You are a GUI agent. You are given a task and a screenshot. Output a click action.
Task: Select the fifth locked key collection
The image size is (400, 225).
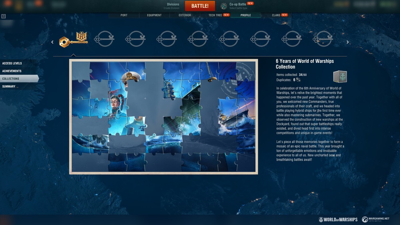[198, 39]
